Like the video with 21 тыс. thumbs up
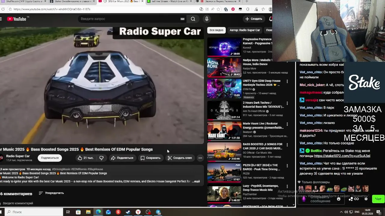The image size is (385, 216). (86, 158)
